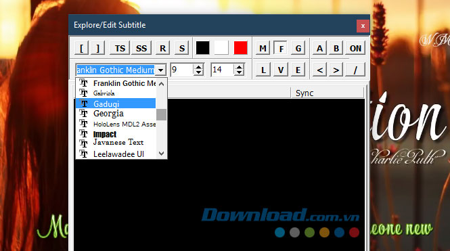Increase the value 9 with up arrow
This screenshot has height=251, width=450.
(198, 67)
